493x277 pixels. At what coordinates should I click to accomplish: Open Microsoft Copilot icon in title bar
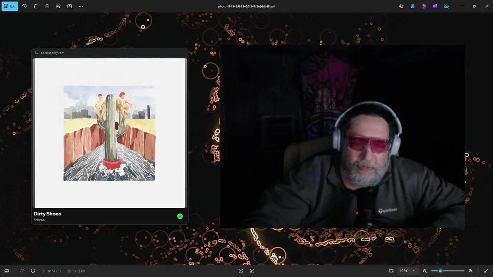(x=401, y=6)
